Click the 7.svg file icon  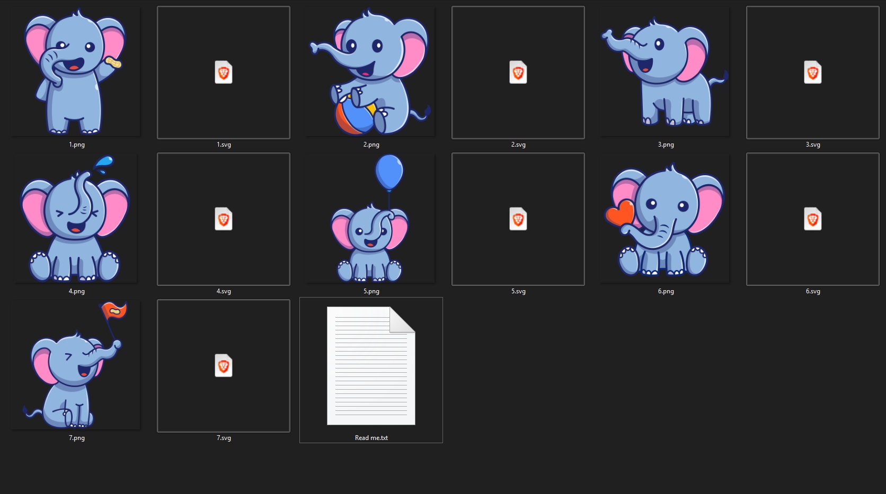click(x=223, y=366)
